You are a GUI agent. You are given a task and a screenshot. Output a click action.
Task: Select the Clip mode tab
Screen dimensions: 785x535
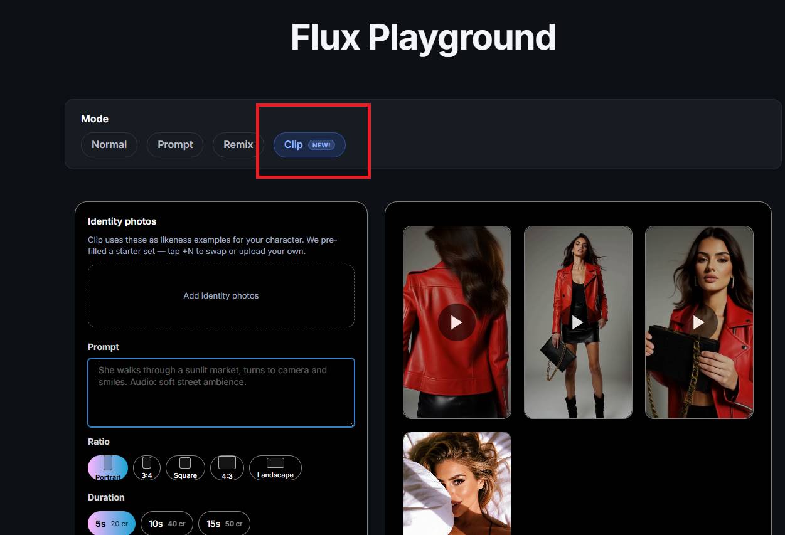(309, 145)
